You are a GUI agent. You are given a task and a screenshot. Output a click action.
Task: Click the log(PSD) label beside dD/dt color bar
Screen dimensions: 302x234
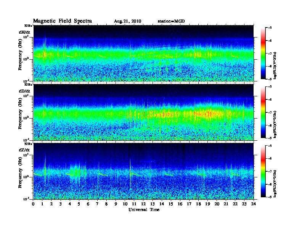275,124
